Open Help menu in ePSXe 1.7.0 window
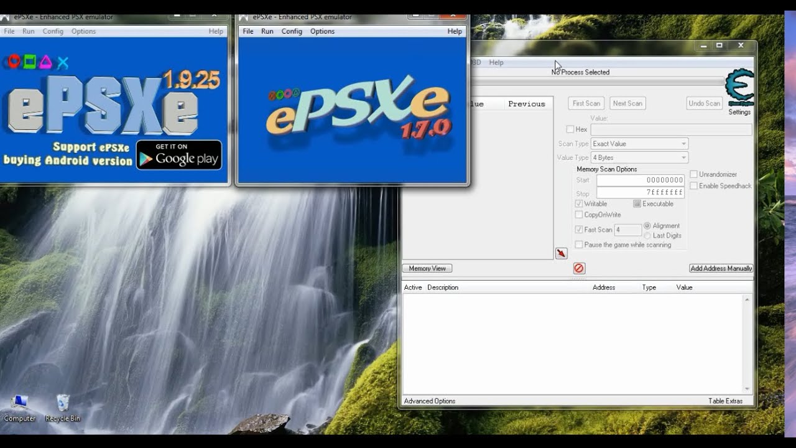Viewport: 796px width, 448px height. click(x=455, y=31)
